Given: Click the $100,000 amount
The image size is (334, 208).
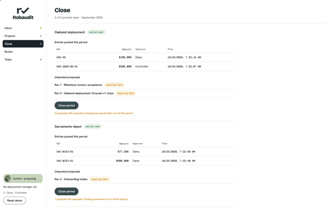Looking at the screenshot, I should point(125,57).
